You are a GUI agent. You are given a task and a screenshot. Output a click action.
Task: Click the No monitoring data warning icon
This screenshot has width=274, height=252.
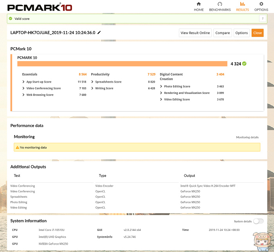(x=17, y=148)
